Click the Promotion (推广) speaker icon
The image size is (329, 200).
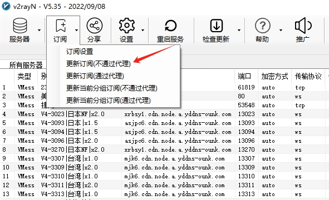[x=303, y=26]
